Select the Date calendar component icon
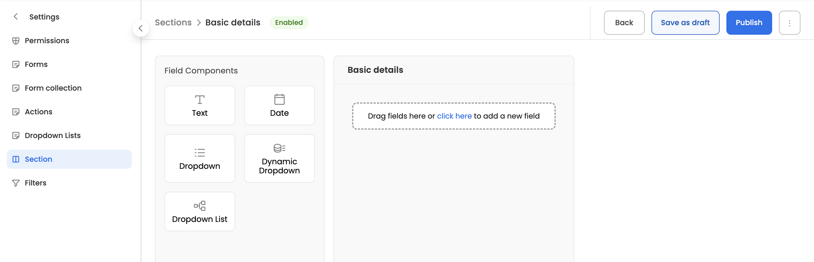The height and width of the screenshot is (262, 814). pyautogui.click(x=279, y=99)
